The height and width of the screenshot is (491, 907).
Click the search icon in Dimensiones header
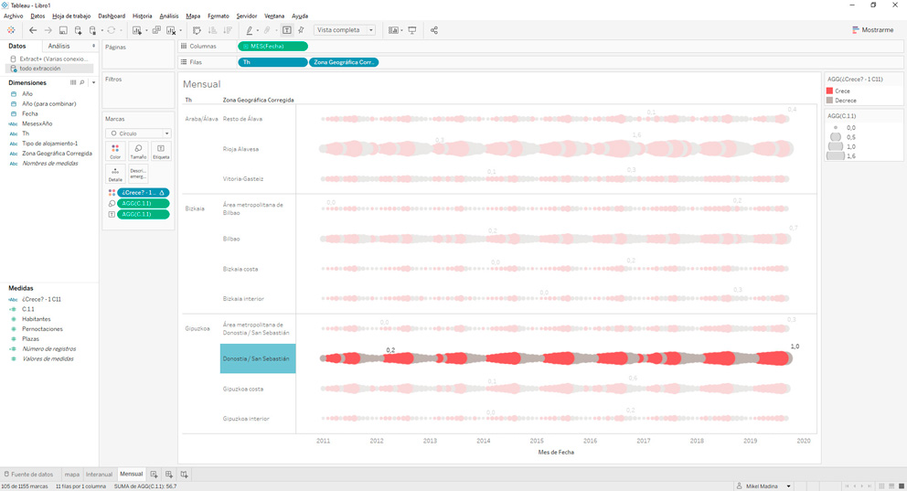point(82,82)
